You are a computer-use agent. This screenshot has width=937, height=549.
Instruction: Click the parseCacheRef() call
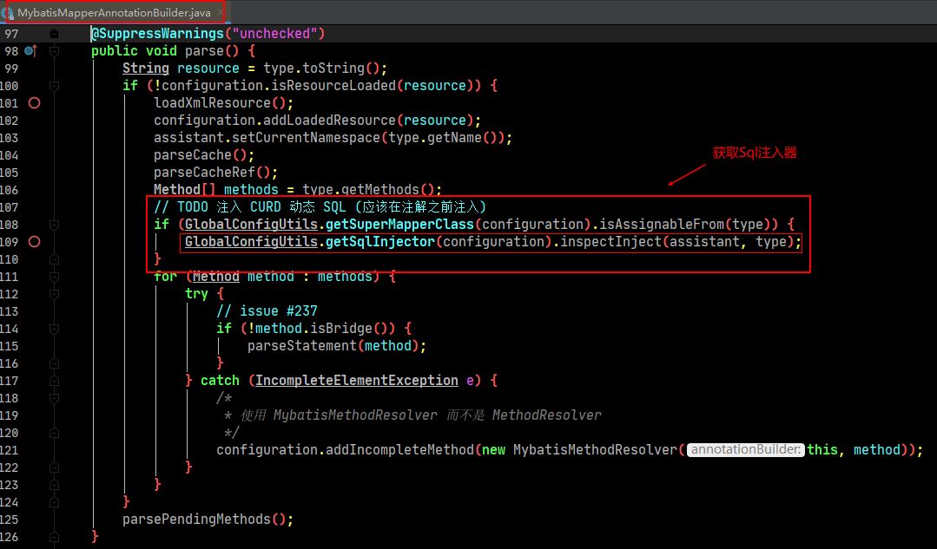pos(215,172)
